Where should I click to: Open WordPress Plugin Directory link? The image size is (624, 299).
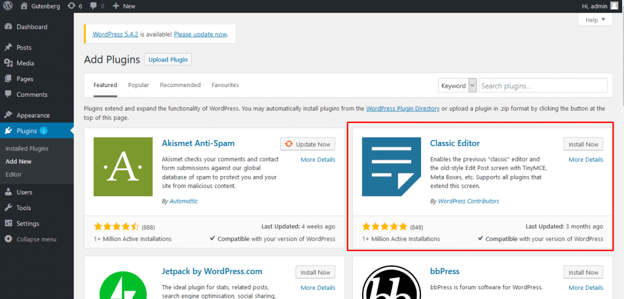403,108
